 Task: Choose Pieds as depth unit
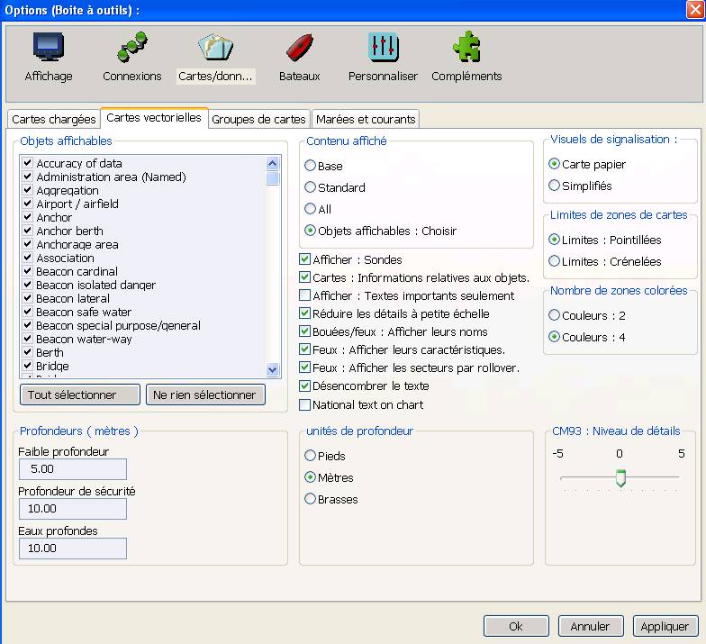[x=311, y=456]
